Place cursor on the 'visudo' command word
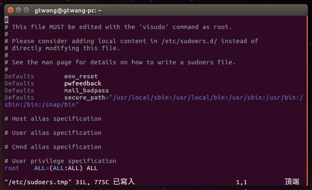The image size is (312, 190). pyautogui.click(x=154, y=27)
